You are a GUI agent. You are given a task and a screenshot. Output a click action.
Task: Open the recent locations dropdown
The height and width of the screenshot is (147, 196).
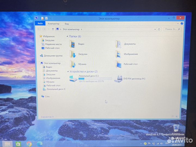click(x=49, y=29)
